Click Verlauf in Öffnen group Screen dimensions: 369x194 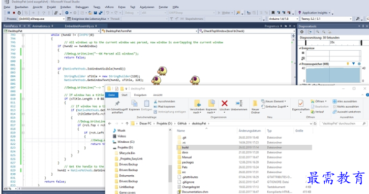coord(317,112)
